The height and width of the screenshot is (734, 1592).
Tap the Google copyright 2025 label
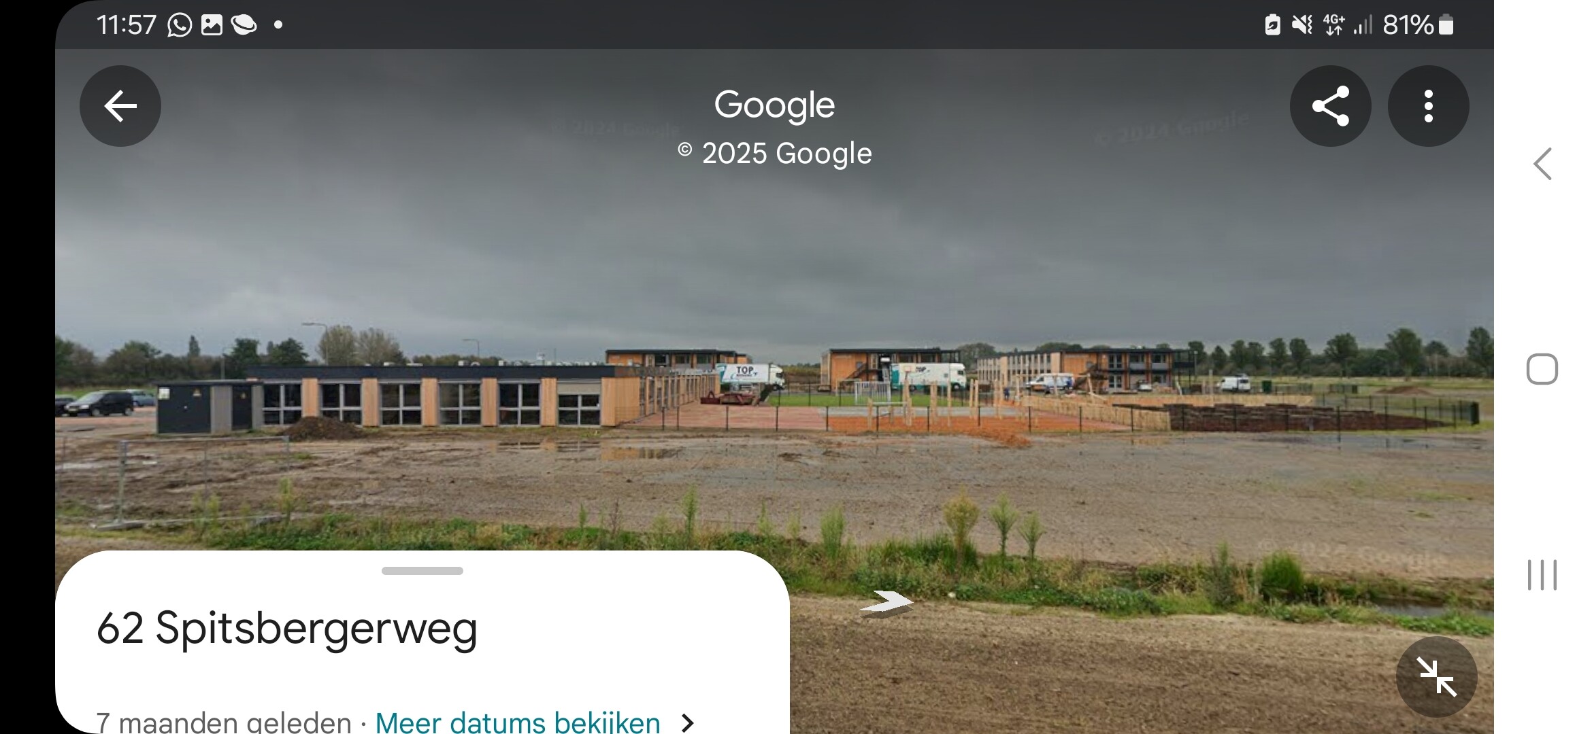[775, 154]
